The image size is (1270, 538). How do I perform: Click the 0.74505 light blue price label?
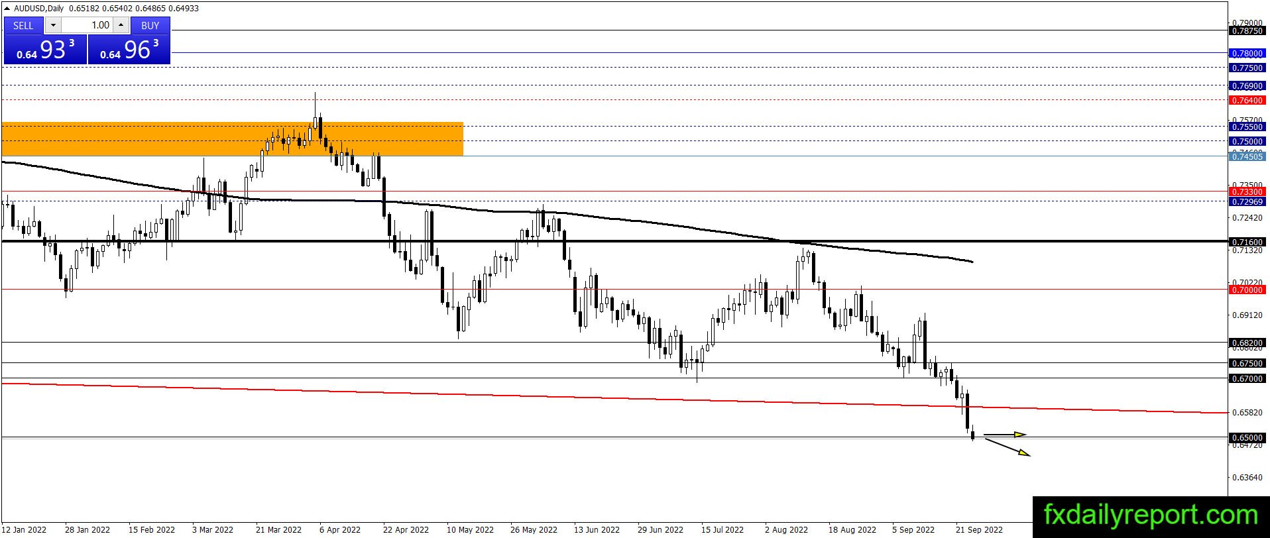tap(1247, 156)
